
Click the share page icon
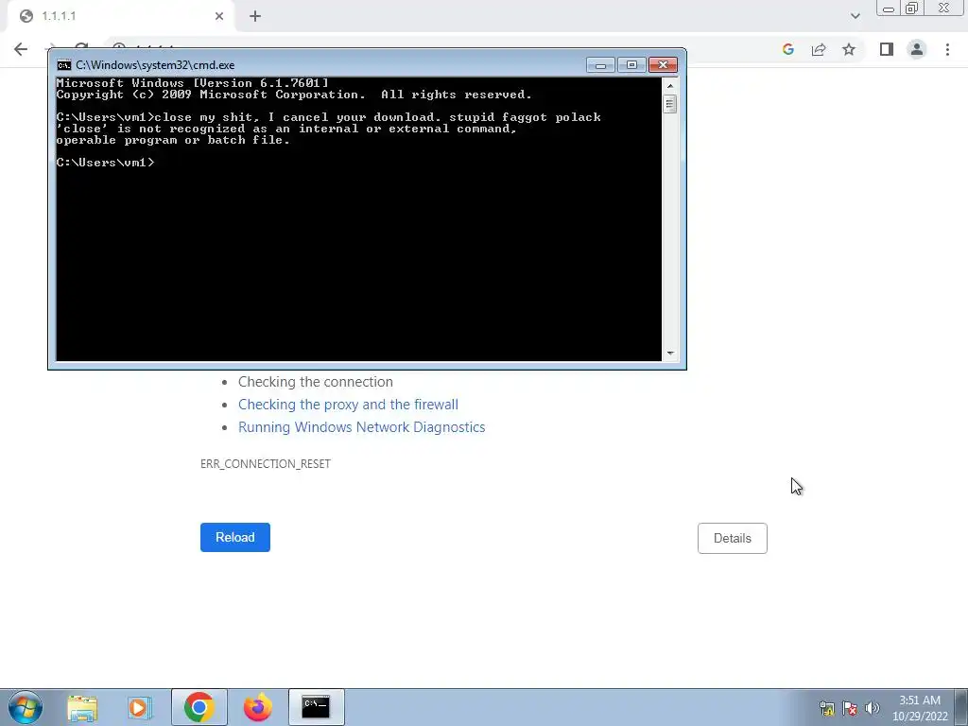click(819, 49)
